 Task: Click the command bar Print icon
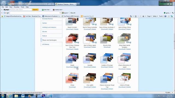pyautogui.click(x=143, y=16)
